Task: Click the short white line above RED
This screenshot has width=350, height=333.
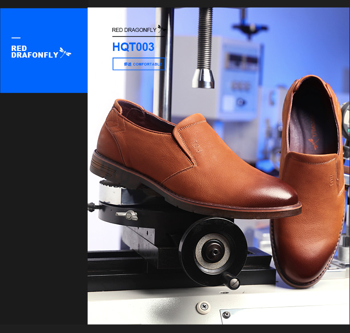Action: tap(16, 38)
